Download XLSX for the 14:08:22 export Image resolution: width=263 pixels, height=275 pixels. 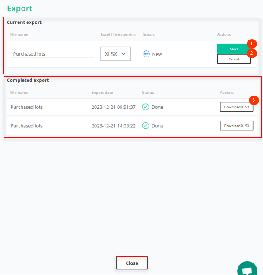click(236, 126)
